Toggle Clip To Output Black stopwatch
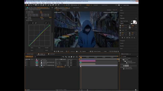163x91 pixels. pyautogui.click(x=28, y=14)
